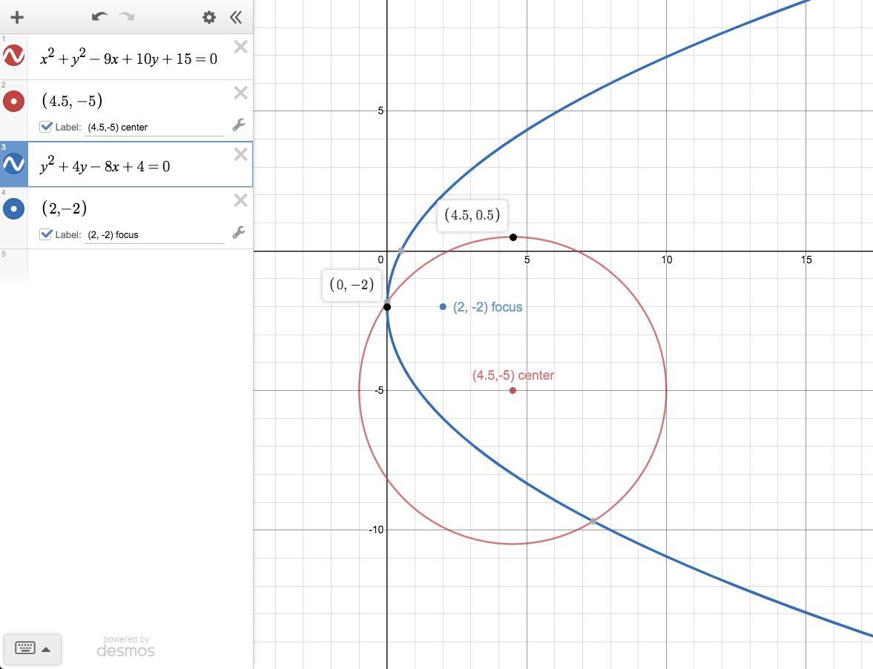Show the on-screen keyboard
The image size is (873, 669).
[25, 648]
